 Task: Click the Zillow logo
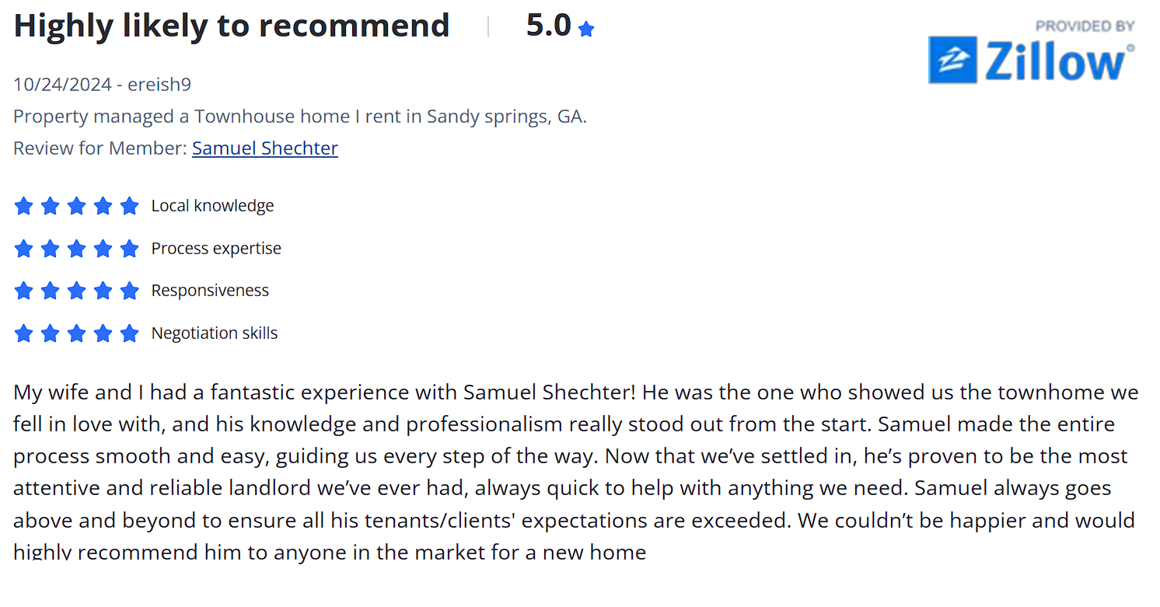point(1032,61)
